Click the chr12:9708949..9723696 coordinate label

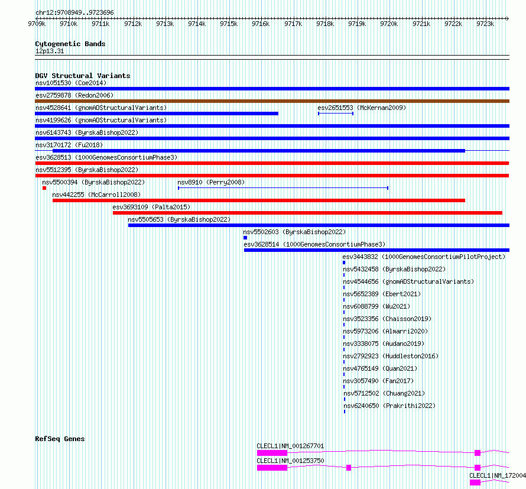74,13
